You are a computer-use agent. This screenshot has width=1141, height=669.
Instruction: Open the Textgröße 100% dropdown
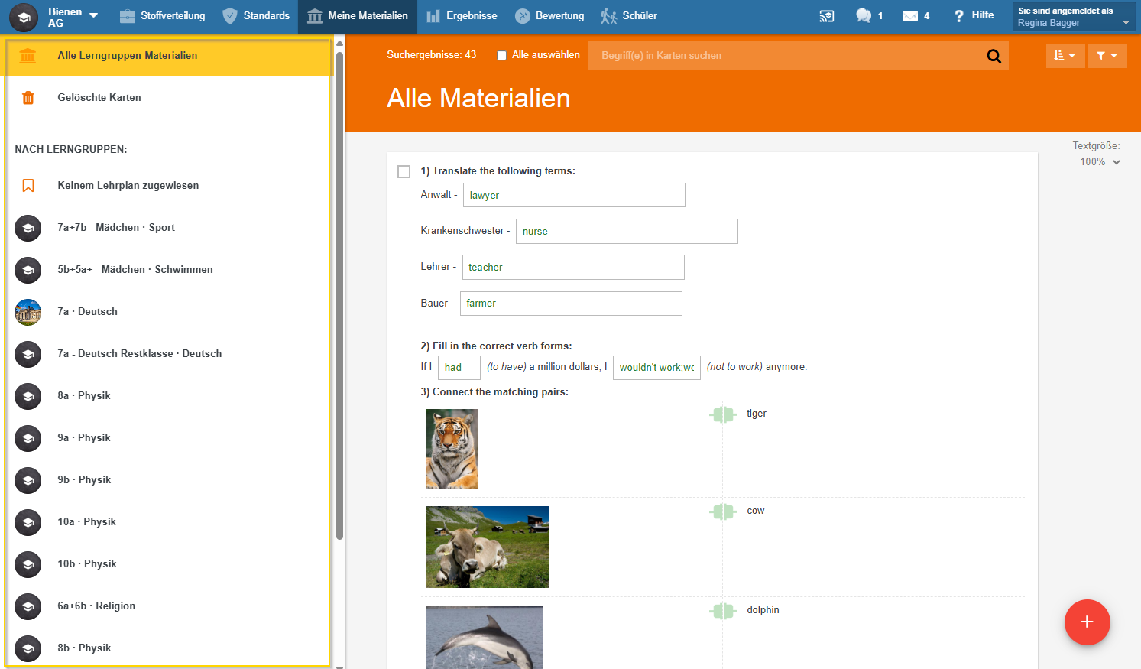(1100, 162)
